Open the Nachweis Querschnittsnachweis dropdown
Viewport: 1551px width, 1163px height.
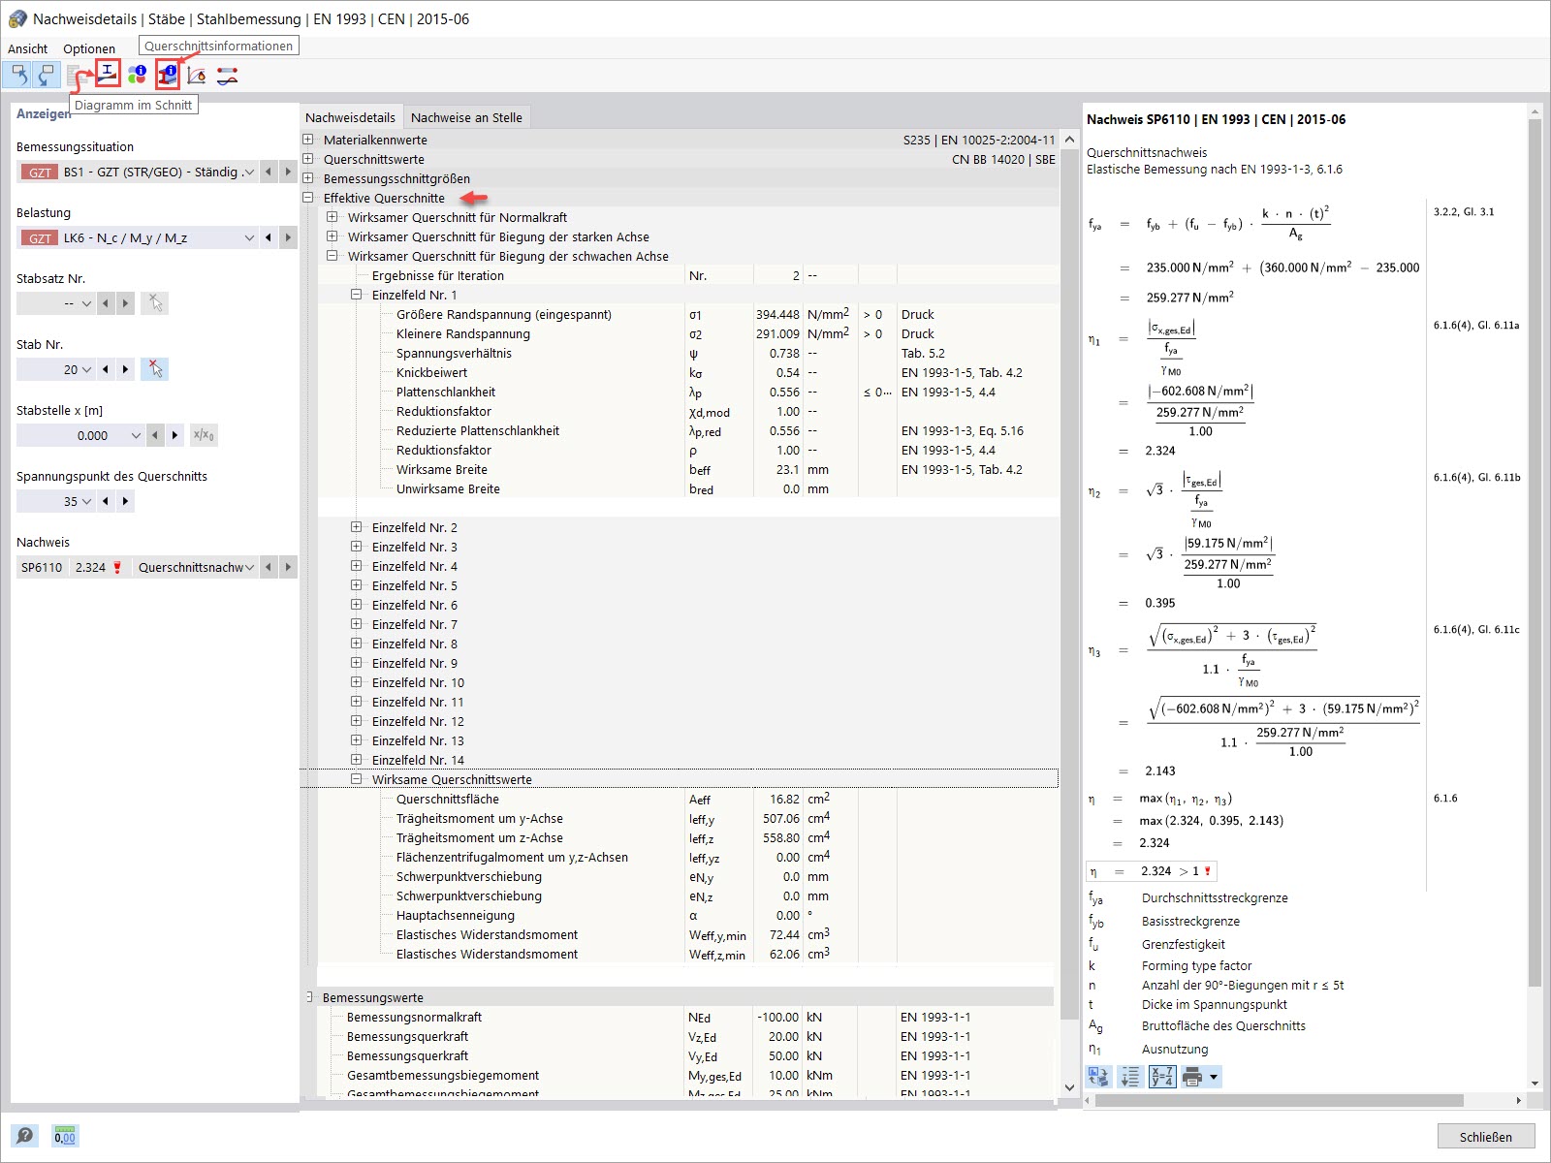pyautogui.click(x=248, y=567)
